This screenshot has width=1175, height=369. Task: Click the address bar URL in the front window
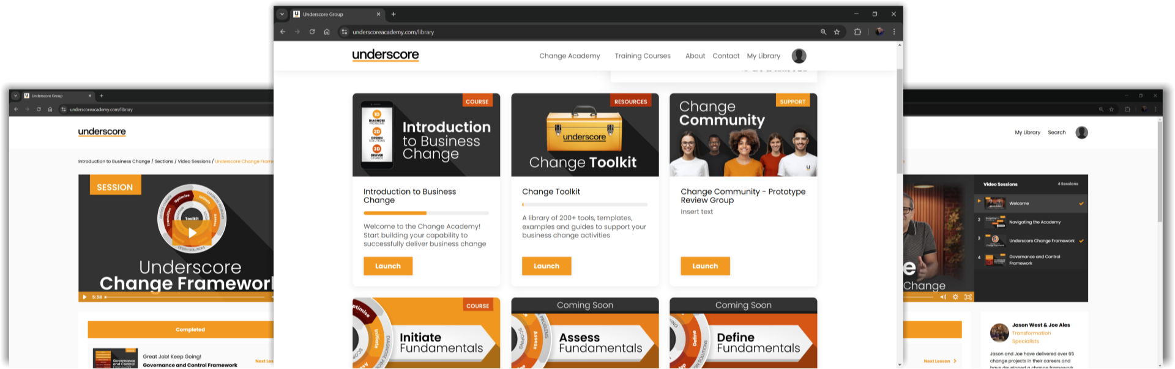pos(393,32)
